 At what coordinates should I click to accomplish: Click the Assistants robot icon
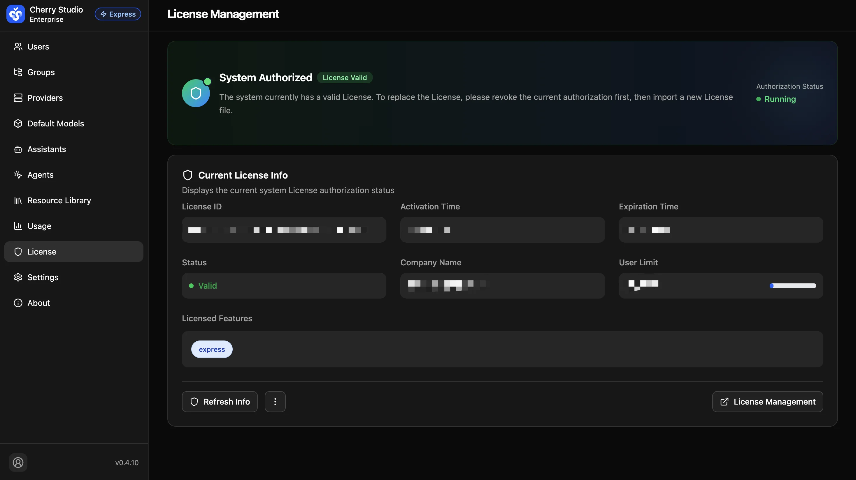pos(18,149)
